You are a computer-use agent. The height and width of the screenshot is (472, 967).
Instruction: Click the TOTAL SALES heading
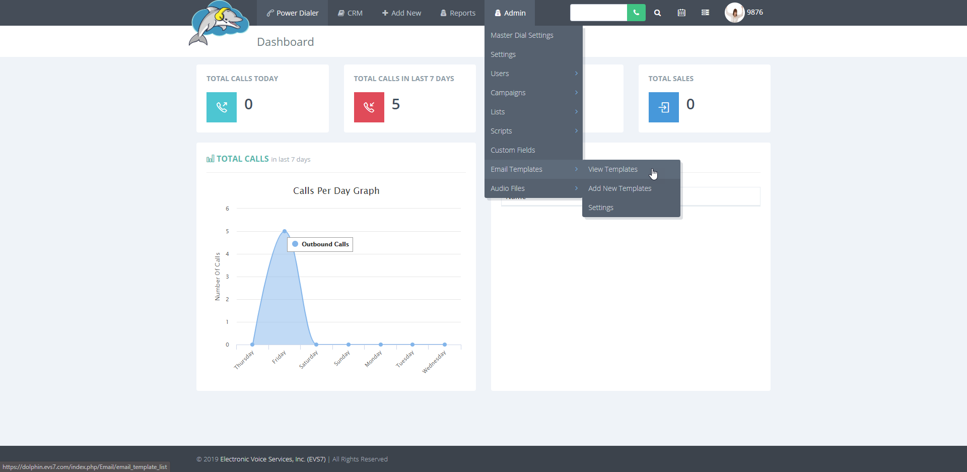click(x=671, y=79)
